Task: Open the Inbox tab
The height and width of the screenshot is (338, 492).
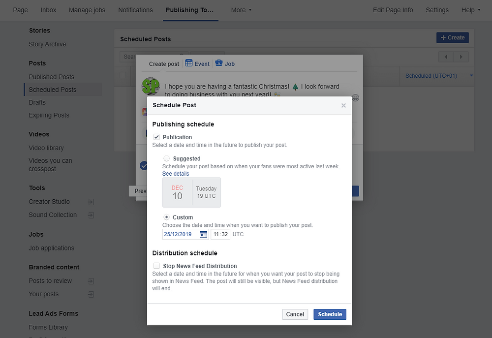Action: click(x=48, y=10)
